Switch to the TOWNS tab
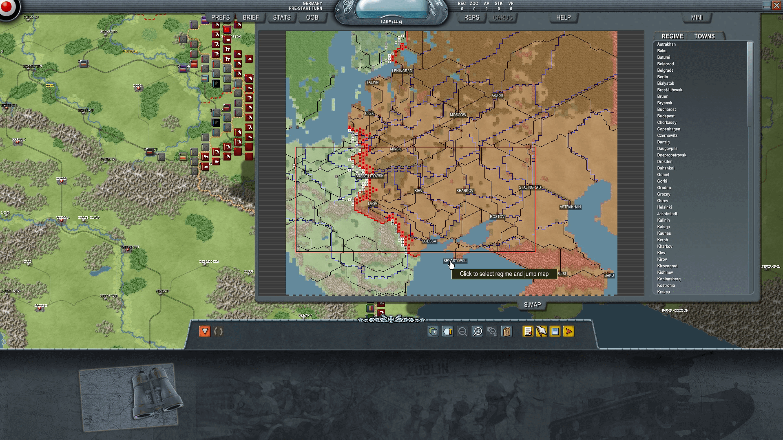Image resolution: width=783 pixels, height=440 pixels. coord(704,36)
